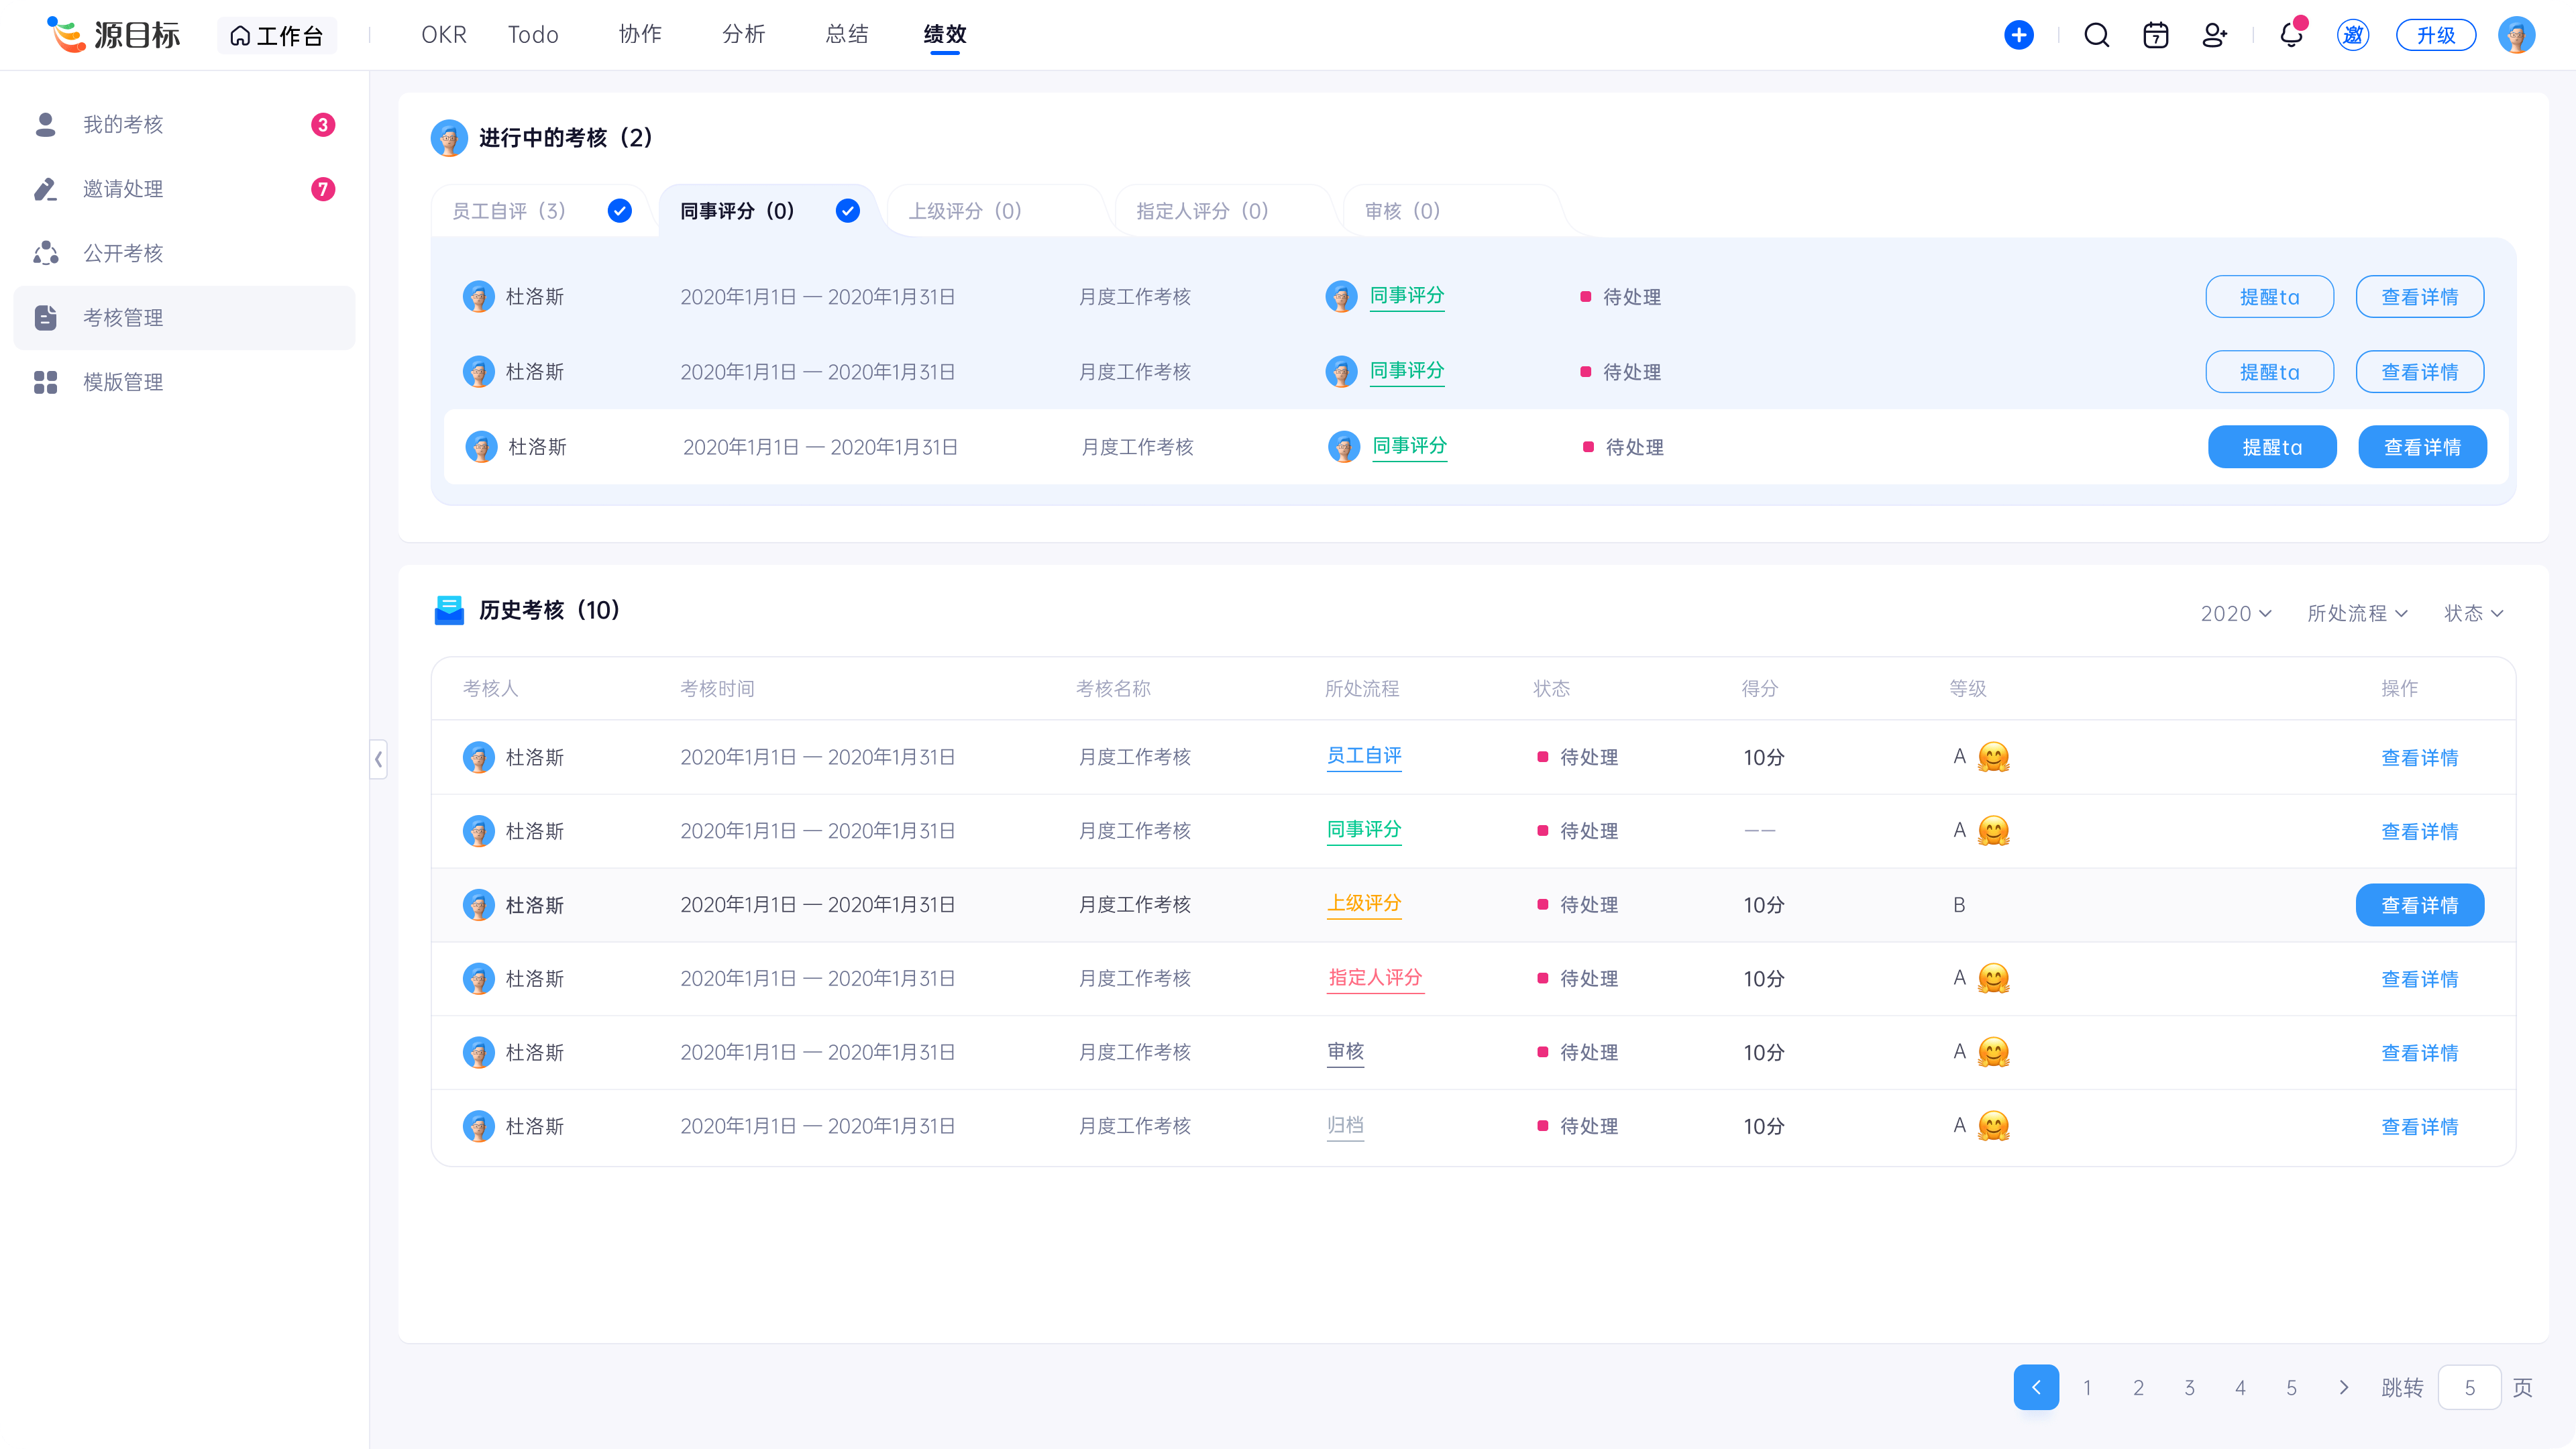Viewport: 2576px width, 1449px height.
Task: Toggle the checkmark on 员工自评 tab
Action: [619, 211]
